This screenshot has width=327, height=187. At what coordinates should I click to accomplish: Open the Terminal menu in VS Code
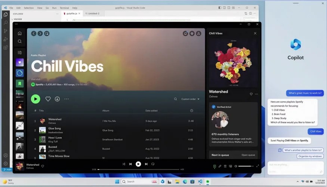click(64, 7)
